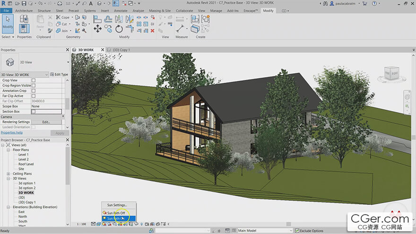Click the Move tool icon
This screenshot has height=234, width=416.
tap(98, 29)
